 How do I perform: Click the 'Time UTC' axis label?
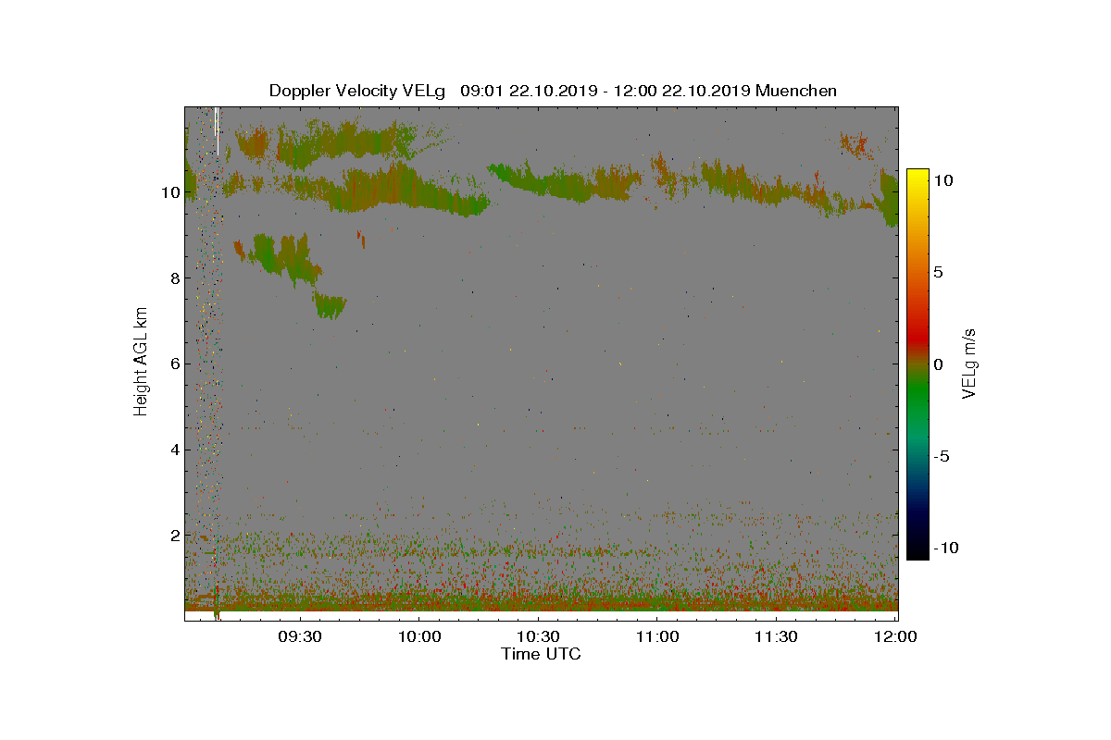point(542,654)
